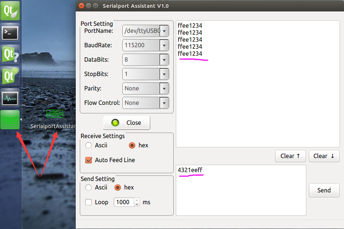Open Qt Linguist icon in the launcher

(10, 76)
